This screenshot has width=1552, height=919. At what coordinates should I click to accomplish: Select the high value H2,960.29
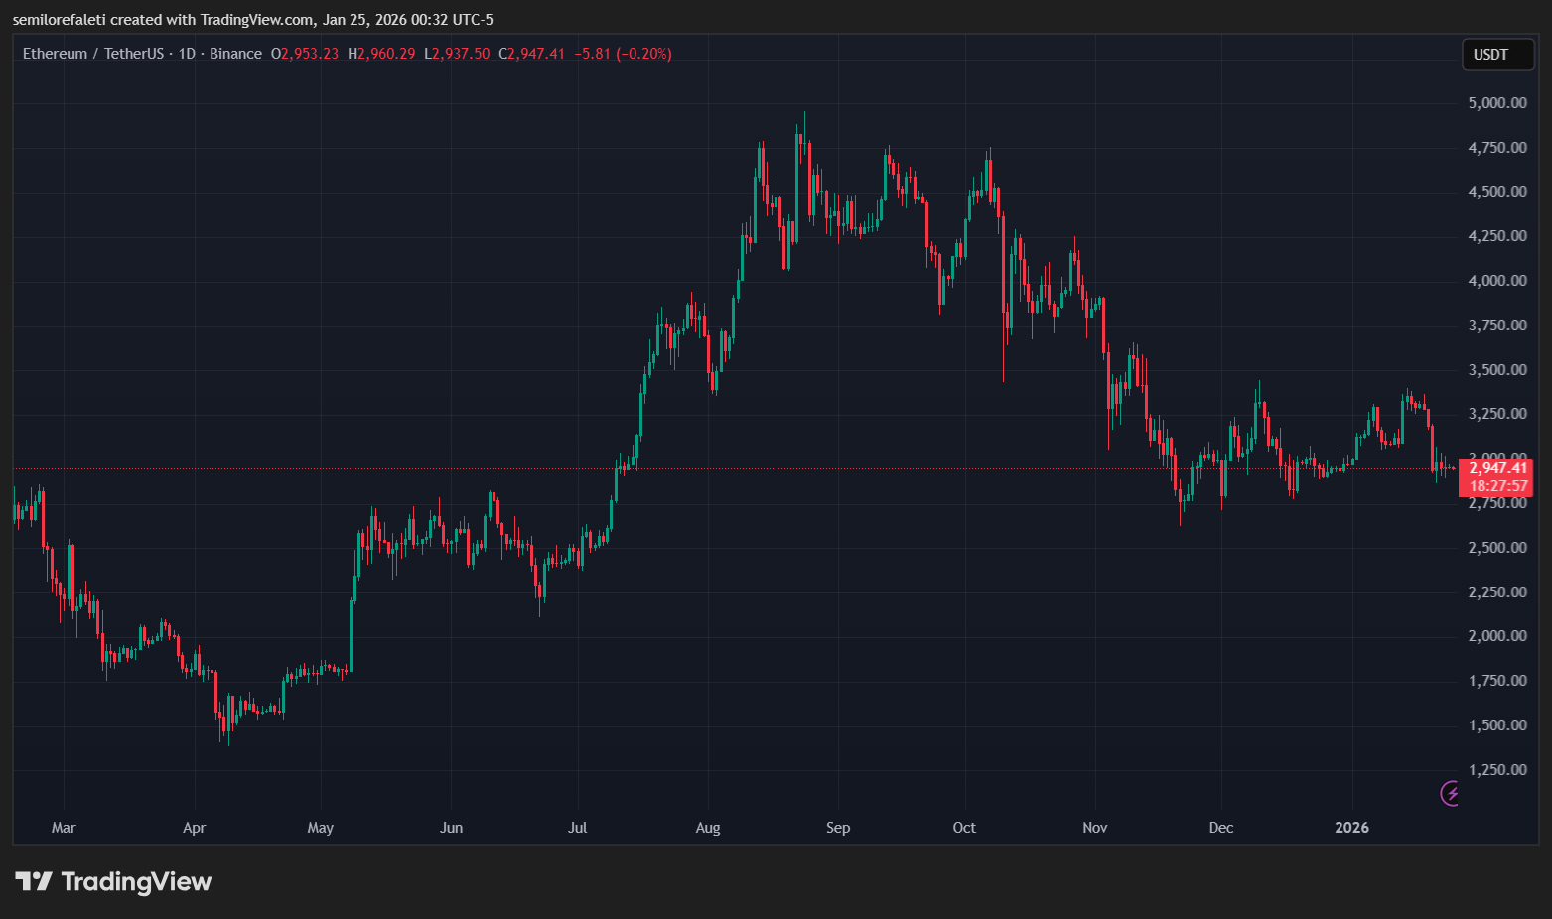(380, 53)
